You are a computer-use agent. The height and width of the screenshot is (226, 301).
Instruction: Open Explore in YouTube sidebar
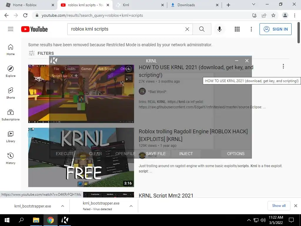pyautogui.click(x=11, y=72)
